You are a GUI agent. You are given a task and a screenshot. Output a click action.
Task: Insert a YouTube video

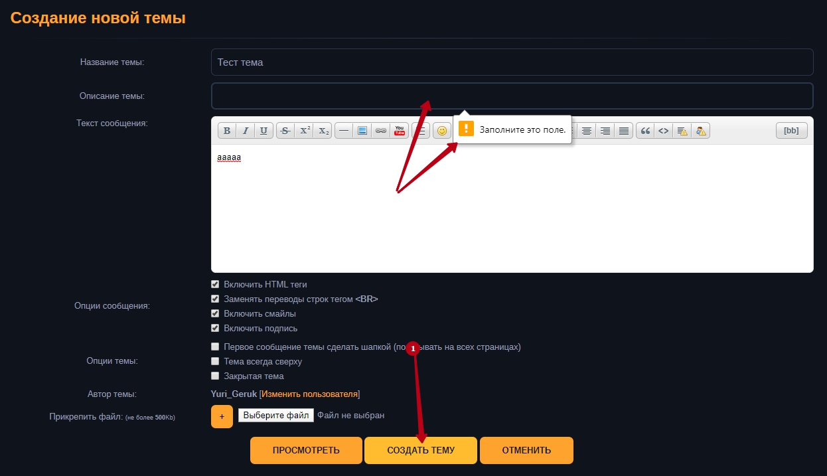point(400,131)
